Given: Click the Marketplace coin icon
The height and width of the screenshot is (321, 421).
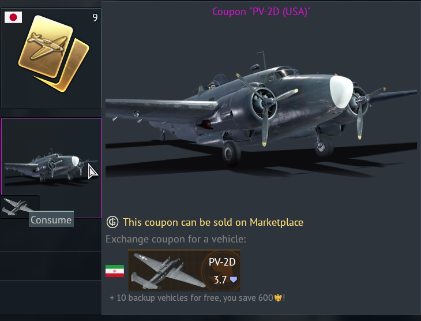Looking at the screenshot, I should (112, 222).
